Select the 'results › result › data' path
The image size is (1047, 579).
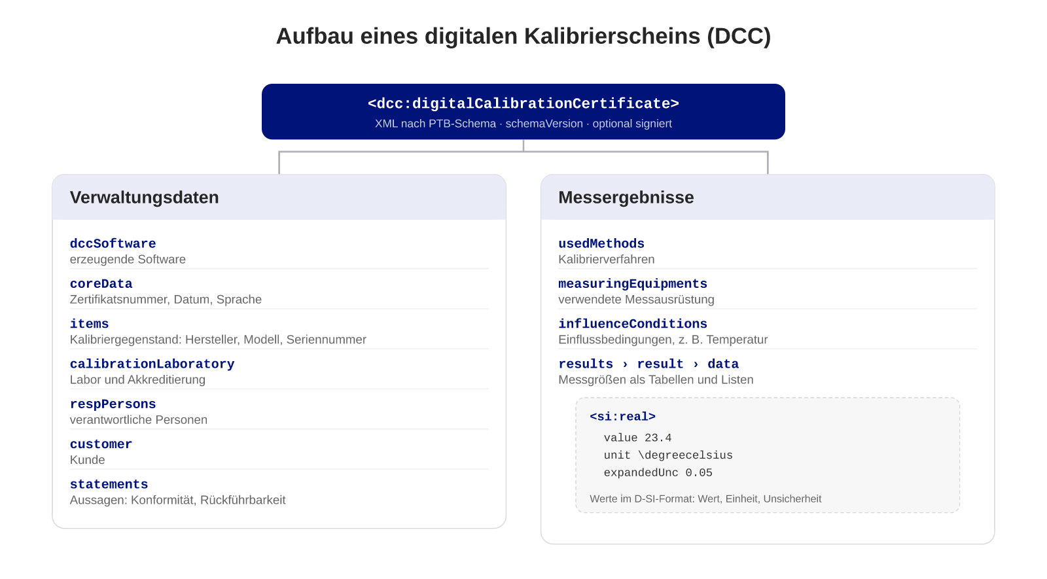pos(648,364)
